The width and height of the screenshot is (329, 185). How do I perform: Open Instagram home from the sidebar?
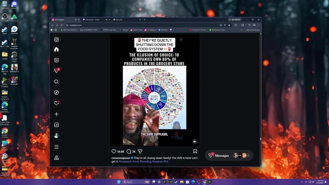tap(56, 50)
